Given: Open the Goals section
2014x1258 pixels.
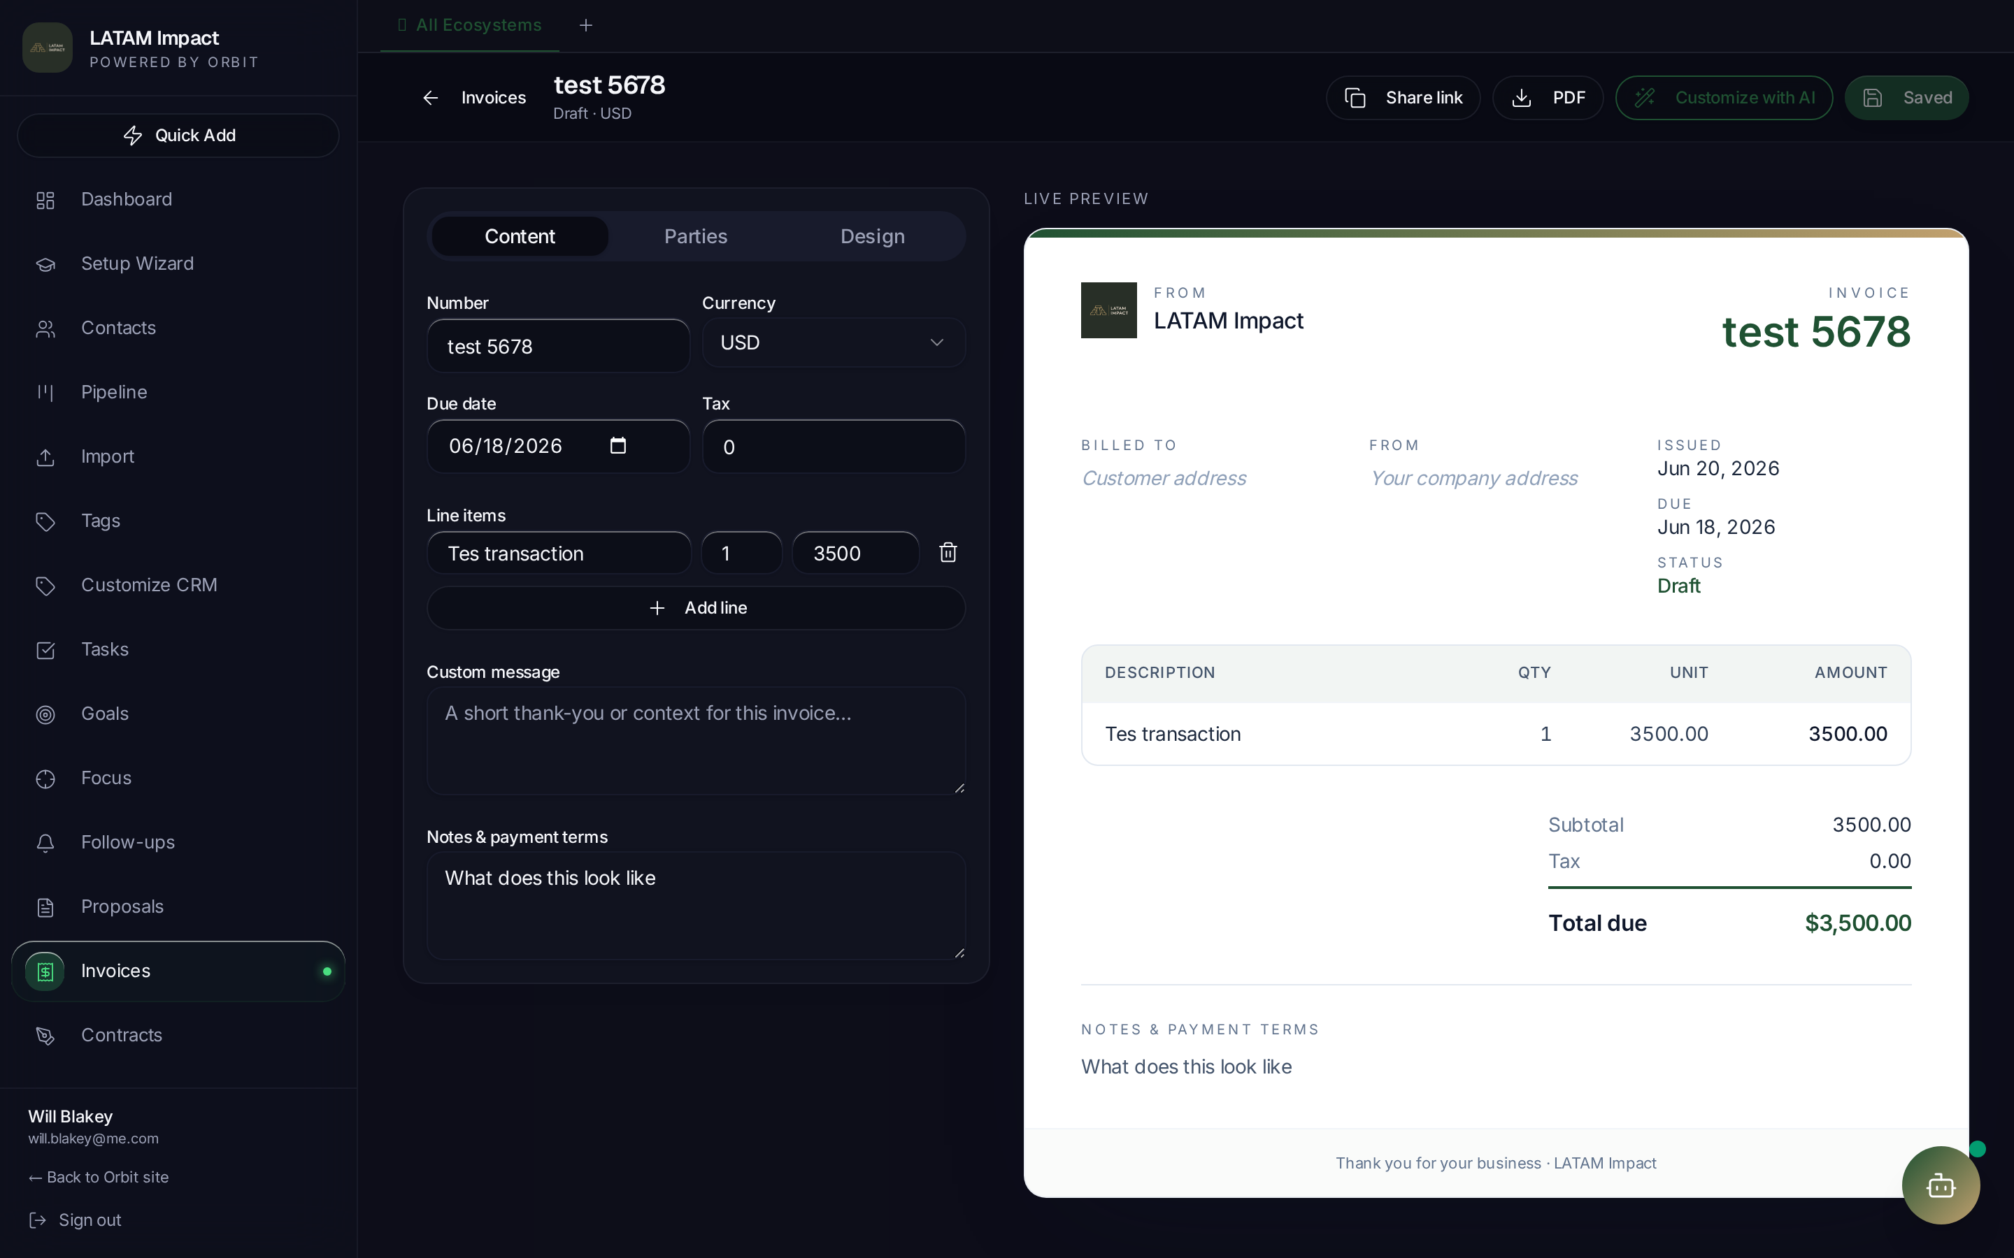Looking at the screenshot, I should point(178,714).
